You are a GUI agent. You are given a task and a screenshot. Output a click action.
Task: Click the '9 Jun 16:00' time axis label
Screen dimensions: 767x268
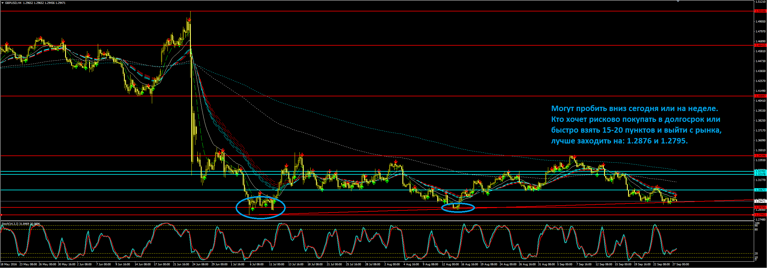pos(123,264)
